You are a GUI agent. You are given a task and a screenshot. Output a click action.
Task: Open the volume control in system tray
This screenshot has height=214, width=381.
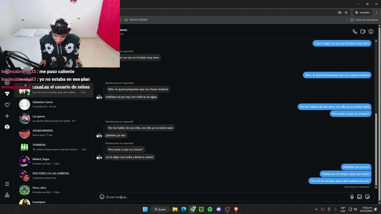355,209
